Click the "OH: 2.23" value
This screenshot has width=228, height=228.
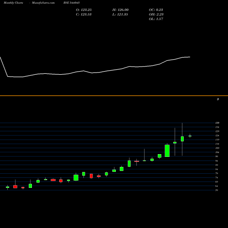tap(156, 15)
